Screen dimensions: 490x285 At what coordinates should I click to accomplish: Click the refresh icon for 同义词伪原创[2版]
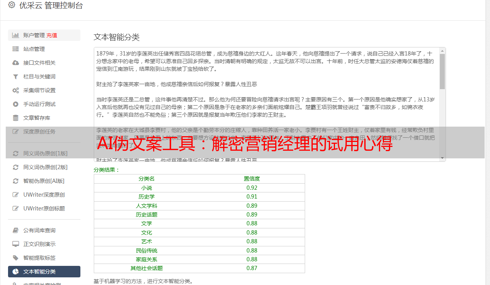[16, 167]
